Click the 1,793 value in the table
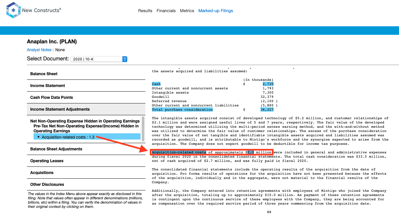 coord(268,88)
